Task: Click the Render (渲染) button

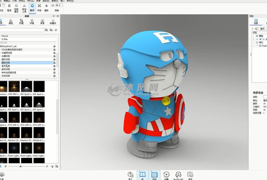Action: [x=190, y=175]
